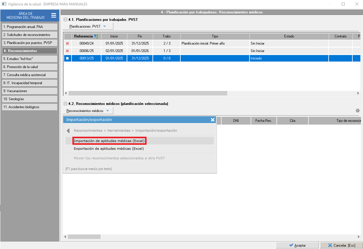Click the DNI column header
363x249 pixels.
coord(236,121)
